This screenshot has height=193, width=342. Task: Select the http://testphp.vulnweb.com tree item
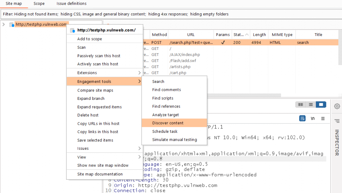tap(41, 24)
